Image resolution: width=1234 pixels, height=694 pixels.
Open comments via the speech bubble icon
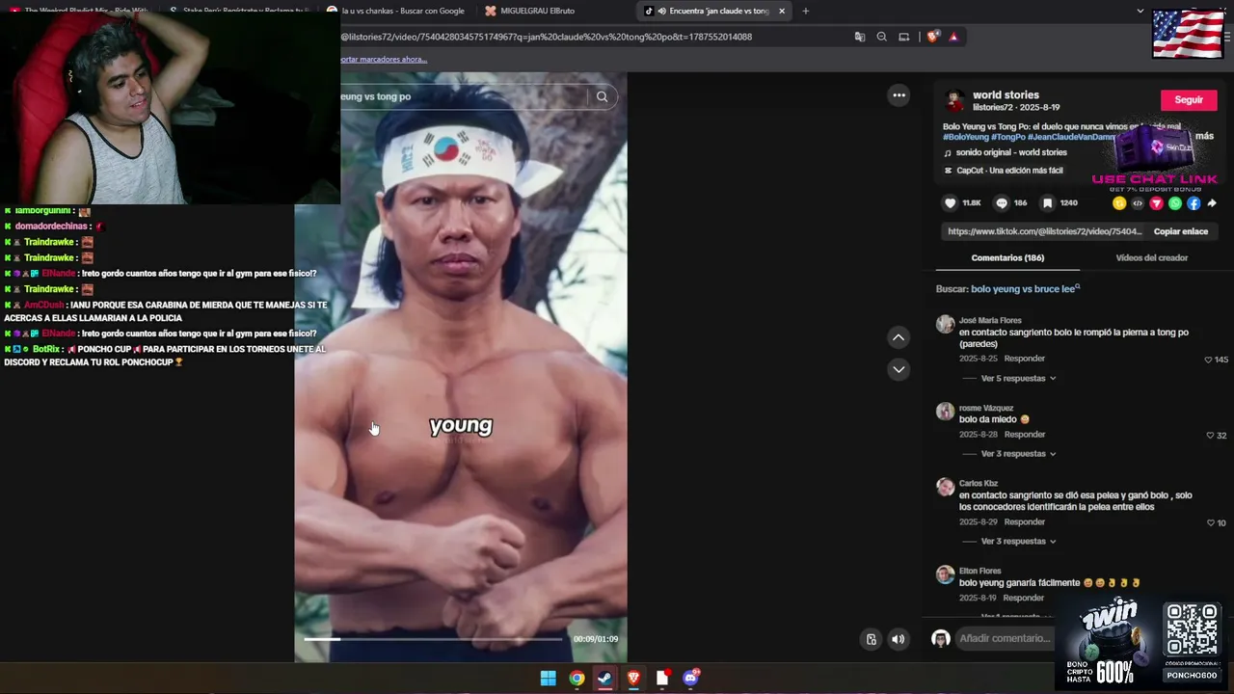(x=1001, y=203)
